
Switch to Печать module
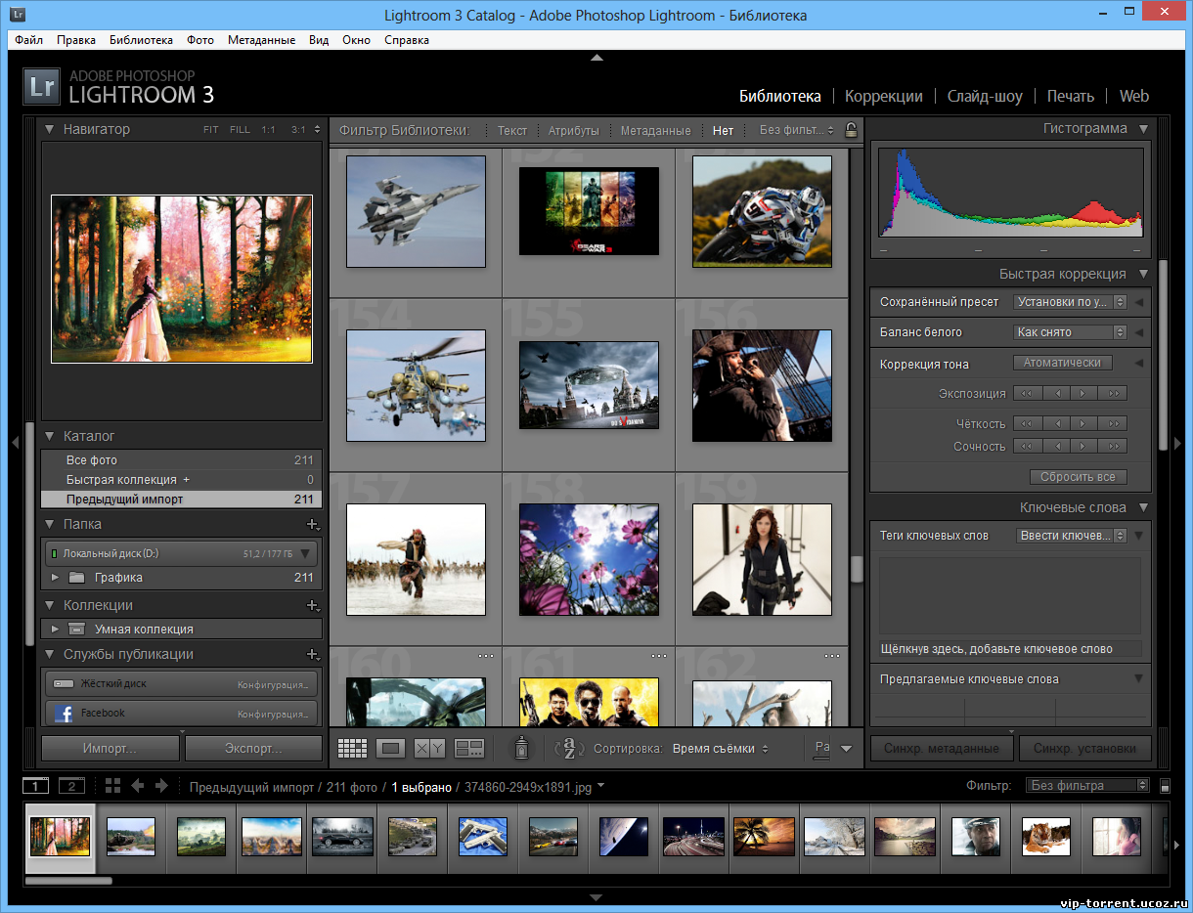pos(1071,96)
